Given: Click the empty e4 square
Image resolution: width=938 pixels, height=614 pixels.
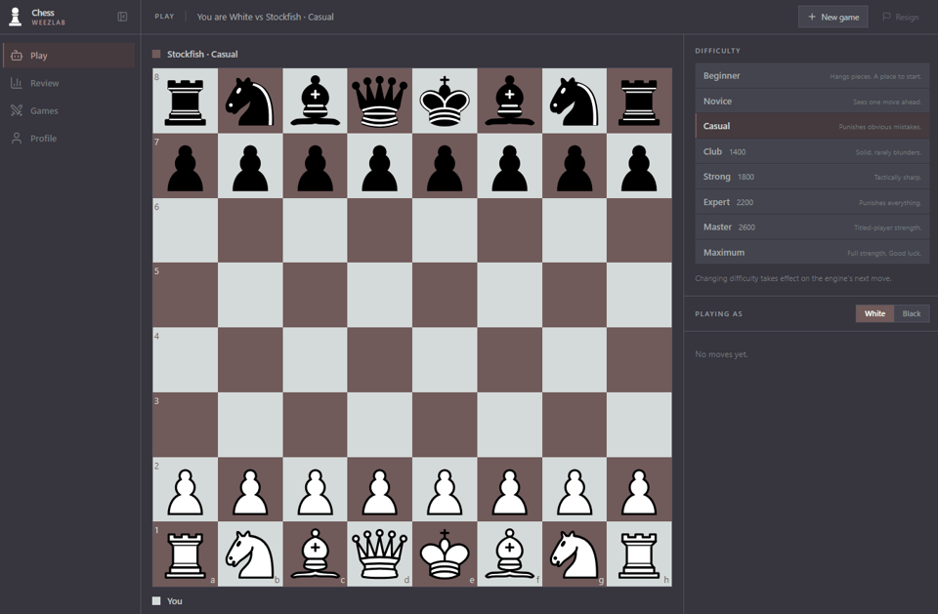Looking at the screenshot, I should click(445, 359).
